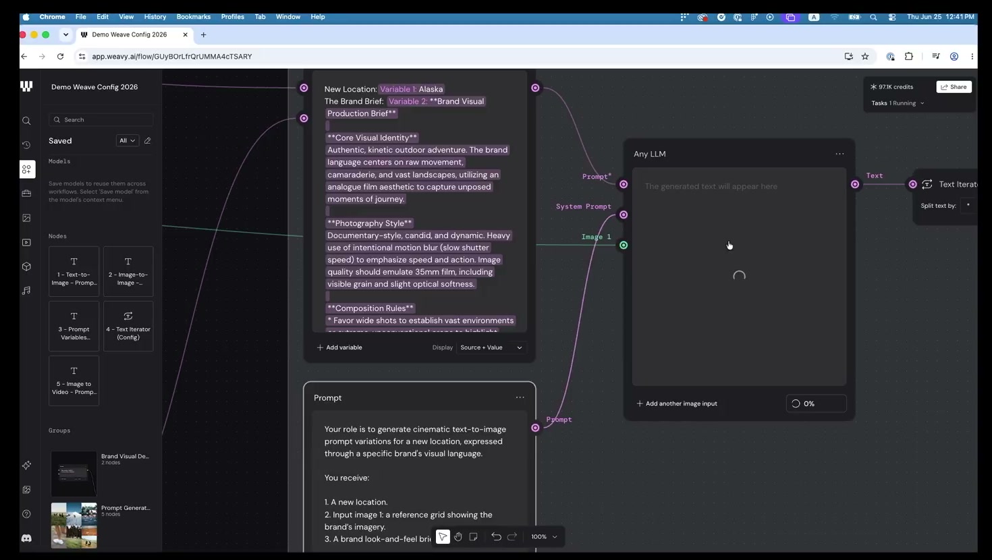Open the Discord icon in sidebar
992x560 pixels.
point(26,538)
